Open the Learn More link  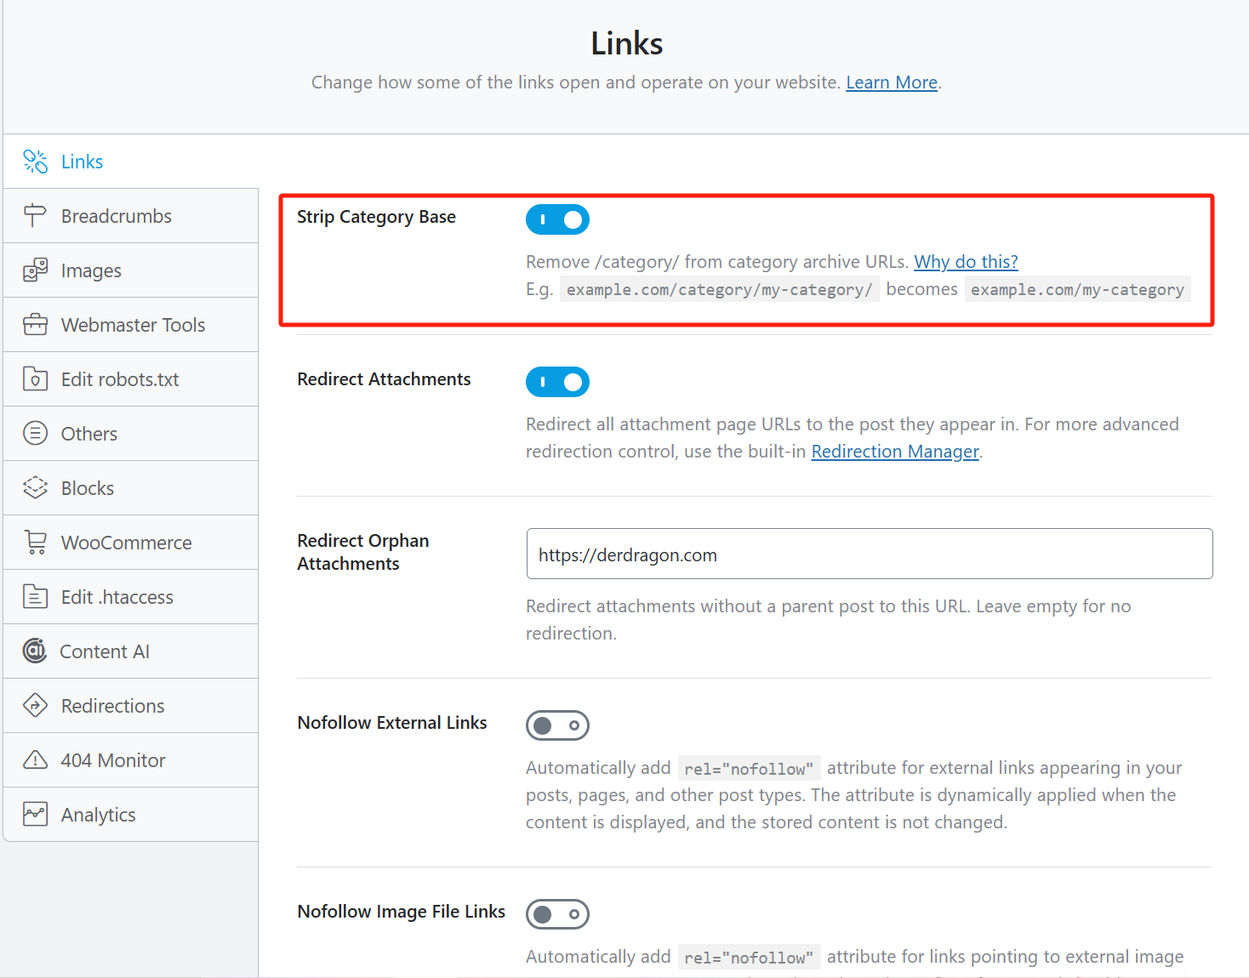[891, 82]
